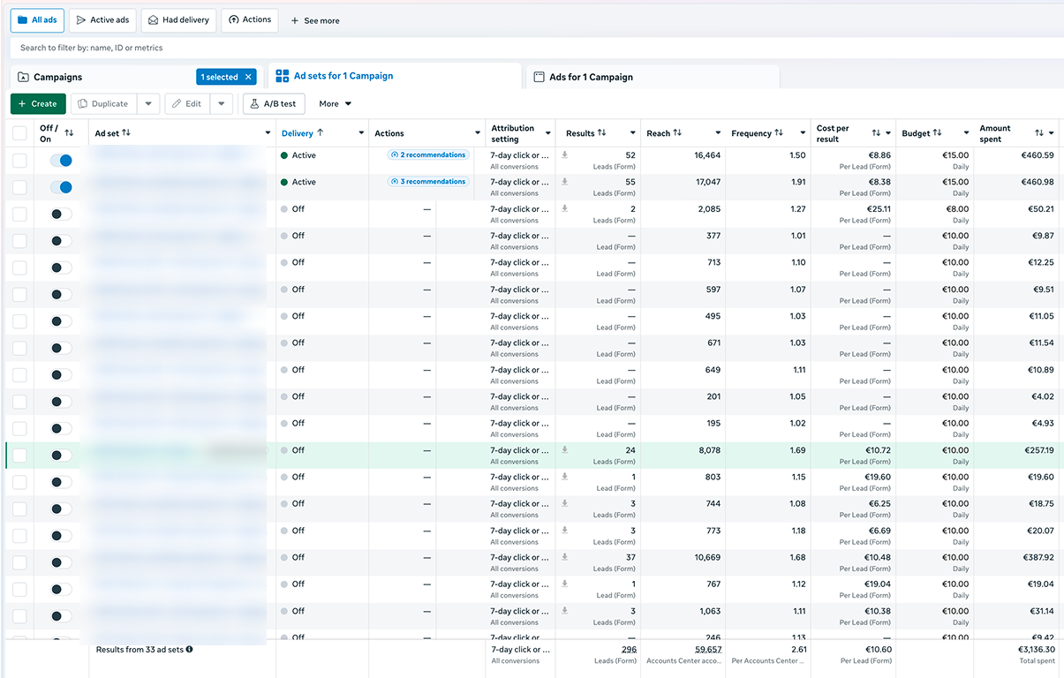View 3 recommendations for second ad set
The width and height of the screenshot is (1064, 678).
tap(428, 182)
